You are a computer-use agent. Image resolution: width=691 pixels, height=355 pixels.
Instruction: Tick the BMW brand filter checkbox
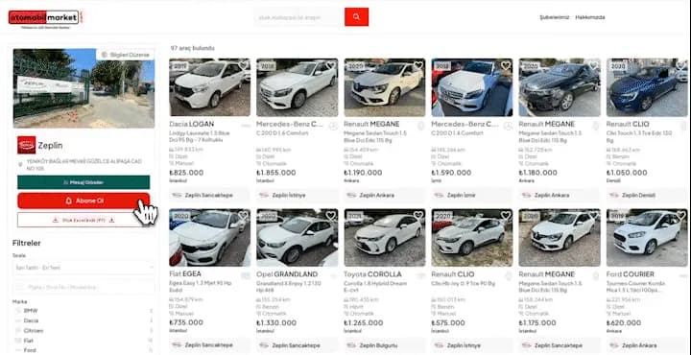click(x=18, y=311)
